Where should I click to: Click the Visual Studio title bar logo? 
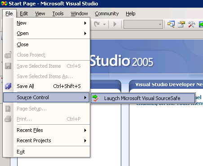click(4, 4)
